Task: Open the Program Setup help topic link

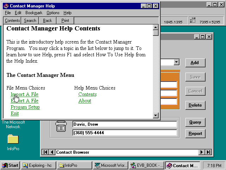Action: point(25,107)
